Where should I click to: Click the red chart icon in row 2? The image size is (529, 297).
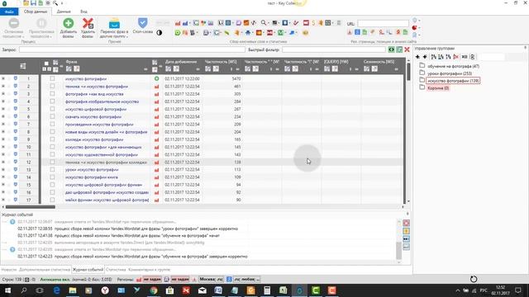tap(156, 87)
